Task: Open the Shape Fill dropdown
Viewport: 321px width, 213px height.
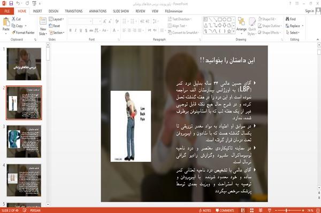Action: coord(267,19)
